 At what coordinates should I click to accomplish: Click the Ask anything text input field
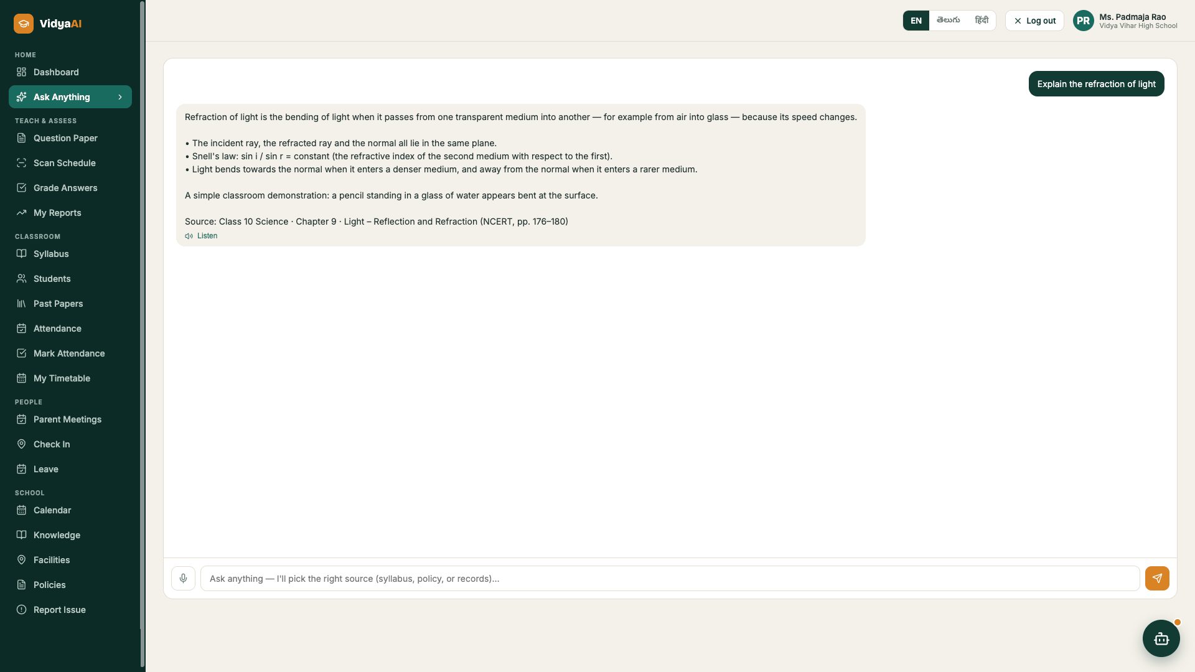[670, 579]
